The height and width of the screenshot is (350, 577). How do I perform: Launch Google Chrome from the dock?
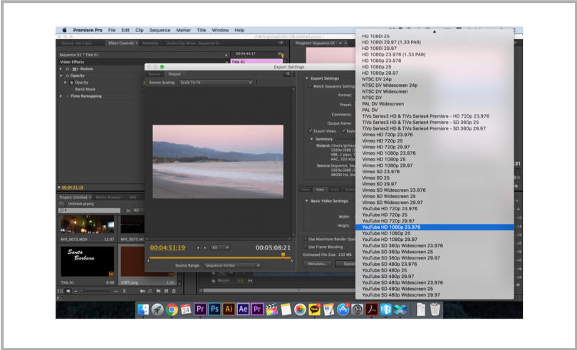[x=172, y=309]
